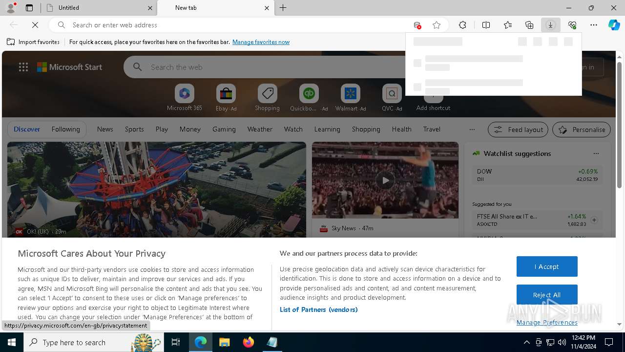Open notification center icon
Viewport: 625px width, 352px height.
(x=609, y=342)
